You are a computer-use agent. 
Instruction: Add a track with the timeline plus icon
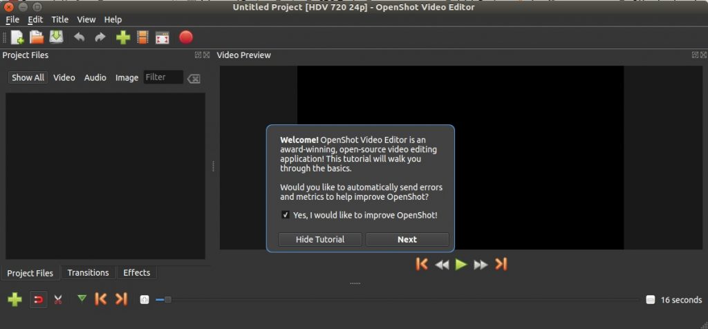point(15,299)
